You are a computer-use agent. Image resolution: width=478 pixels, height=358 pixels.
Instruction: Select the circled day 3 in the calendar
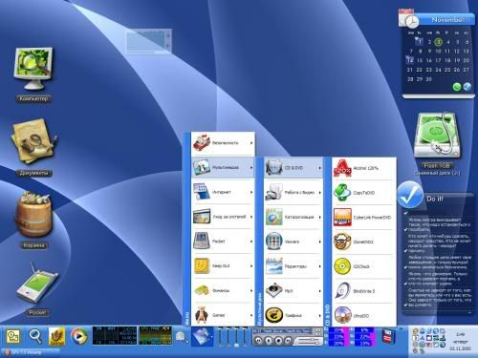click(439, 42)
